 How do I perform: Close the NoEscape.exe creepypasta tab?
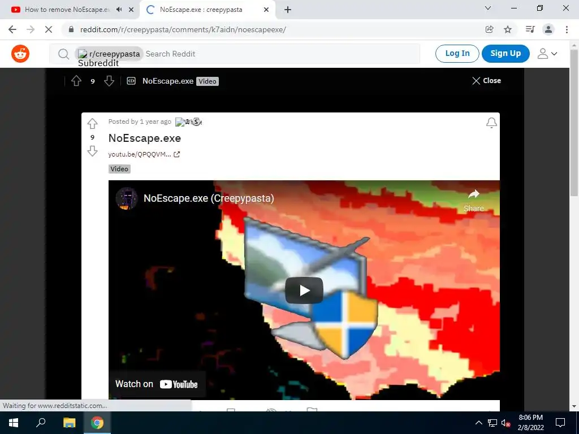click(x=266, y=10)
